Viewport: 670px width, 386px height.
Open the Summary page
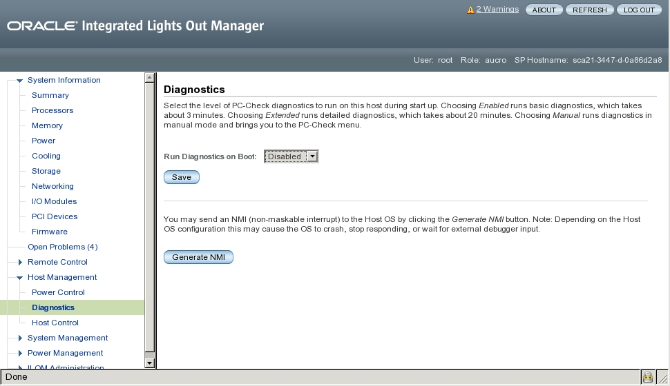(x=50, y=95)
